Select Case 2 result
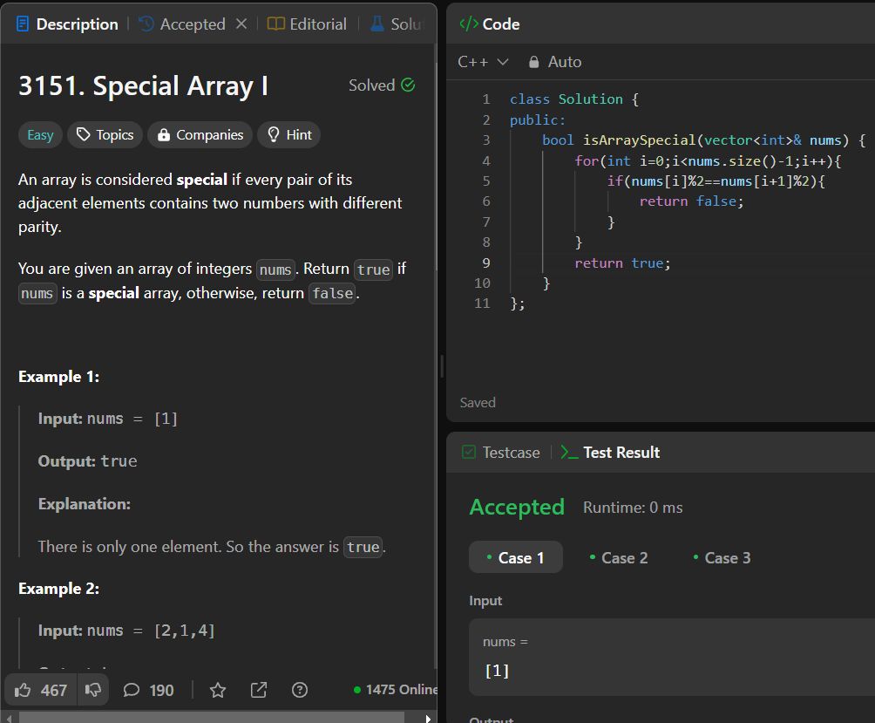875x723 pixels. [619, 557]
